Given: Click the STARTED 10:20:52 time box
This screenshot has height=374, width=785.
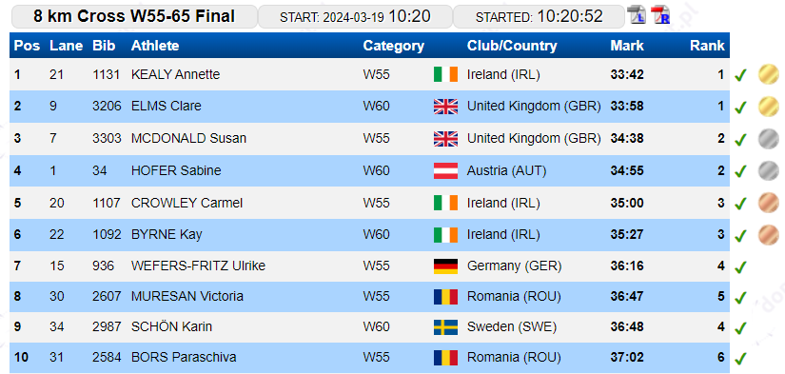Looking at the screenshot, I should [539, 16].
